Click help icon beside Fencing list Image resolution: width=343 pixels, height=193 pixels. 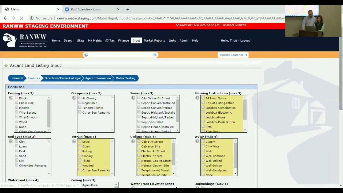pyautogui.click(x=11, y=98)
